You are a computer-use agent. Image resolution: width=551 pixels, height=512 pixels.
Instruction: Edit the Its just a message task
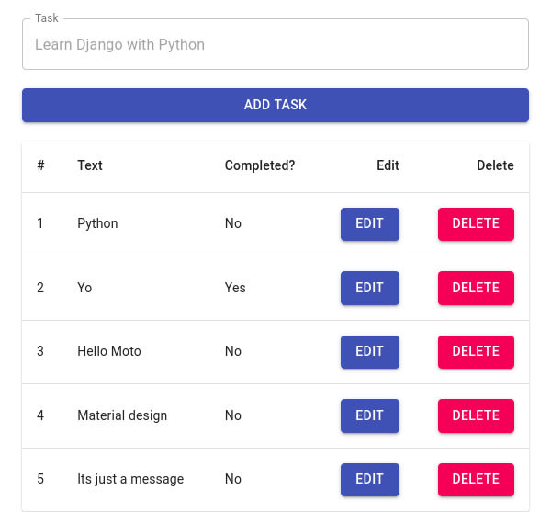[369, 479]
